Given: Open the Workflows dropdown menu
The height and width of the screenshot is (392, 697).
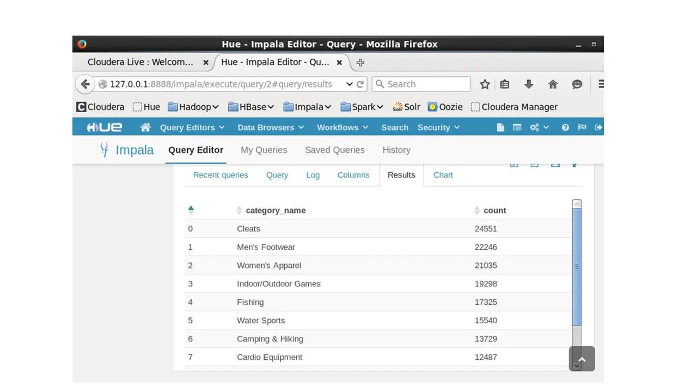Looking at the screenshot, I should pos(343,127).
